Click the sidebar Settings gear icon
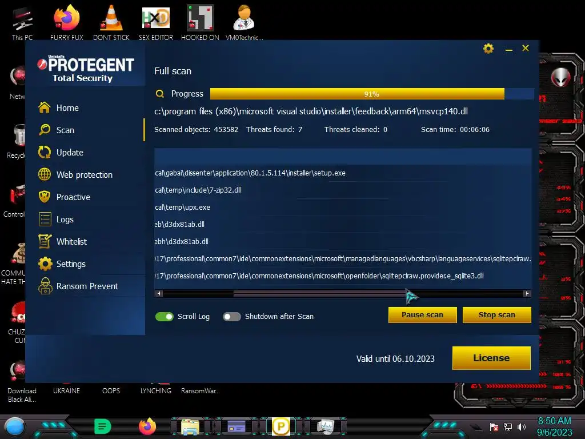Screen dimensions: 585x439 pyautogui.click(x=45, y=264)
